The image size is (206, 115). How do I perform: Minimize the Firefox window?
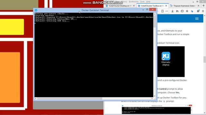[x=193, y=2]
